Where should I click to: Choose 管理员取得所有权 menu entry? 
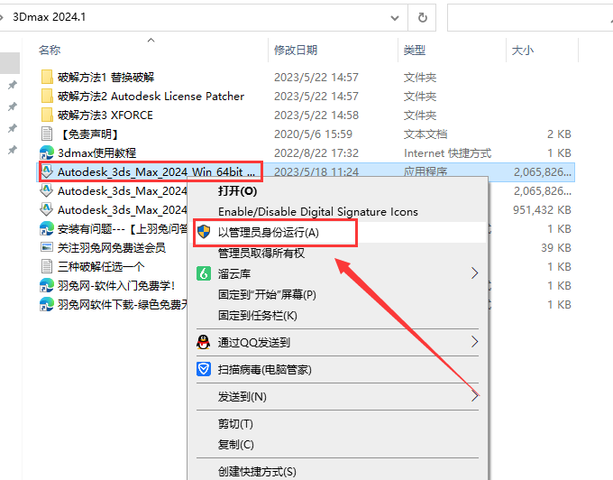(x=261, y=254)
